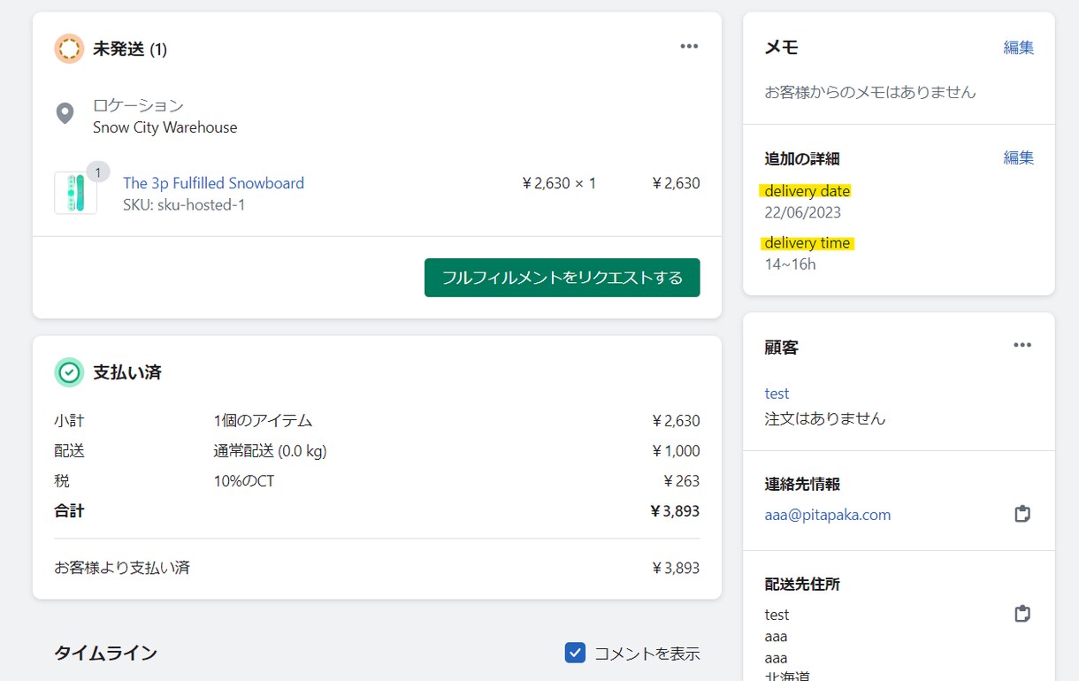Click the 1個のアイテム subtotal text
This screenshot has height=681, width=1079.
[263, 421]
